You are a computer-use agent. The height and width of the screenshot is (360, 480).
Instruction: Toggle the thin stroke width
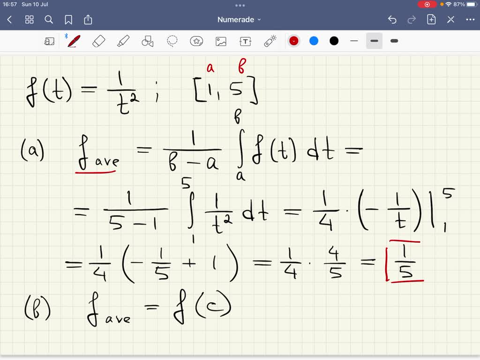point(354,41)
